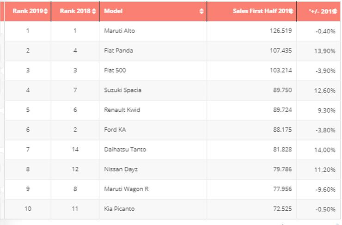
Task: Sort table by Rank 2018 header
Action: tap(74, 11)
